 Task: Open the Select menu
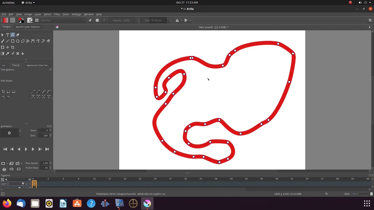pyautogui.click(x=47, y=14)
